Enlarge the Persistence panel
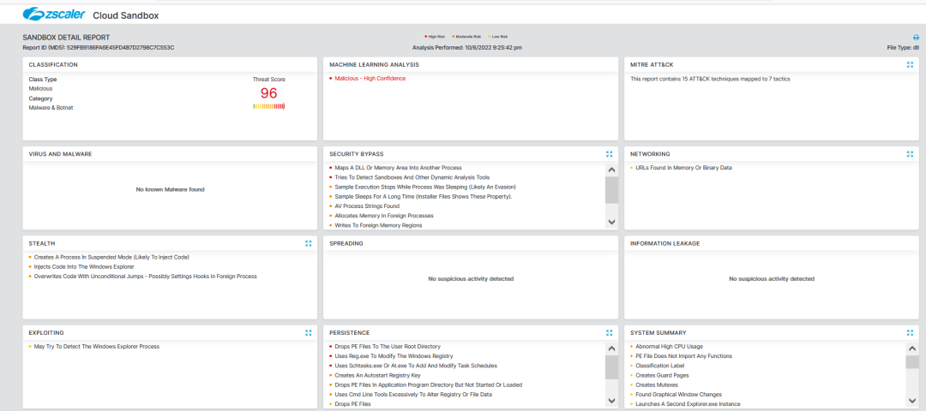This screenshot has width=926, height=411. (x=609, y=332)
